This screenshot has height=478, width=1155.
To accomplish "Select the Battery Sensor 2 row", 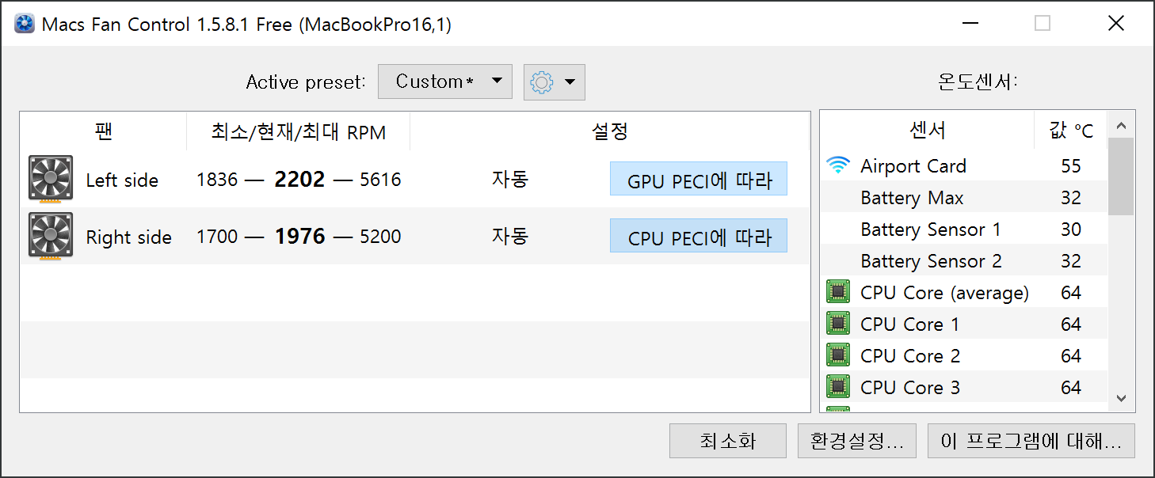I will (x=964, y=260).
